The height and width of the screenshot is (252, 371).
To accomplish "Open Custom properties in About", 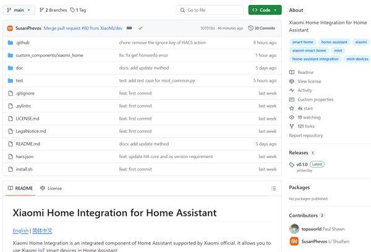I will click(x=315, y=99).
